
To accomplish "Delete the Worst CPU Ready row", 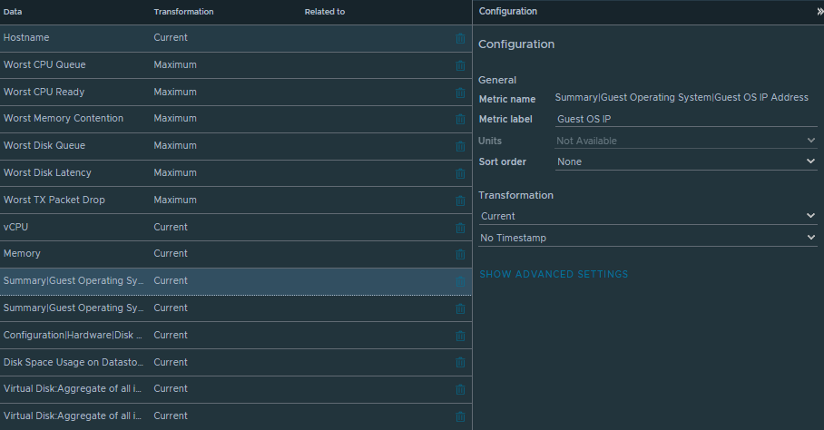I will coord(460,93).
